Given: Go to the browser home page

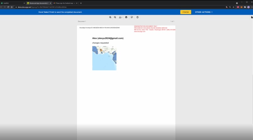Looking at the screenshot, I should tap(12, 7).
